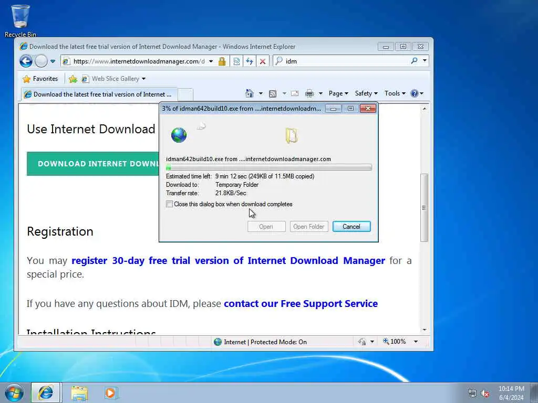Click the scroll down arrow of page

[x=425, y=330]
